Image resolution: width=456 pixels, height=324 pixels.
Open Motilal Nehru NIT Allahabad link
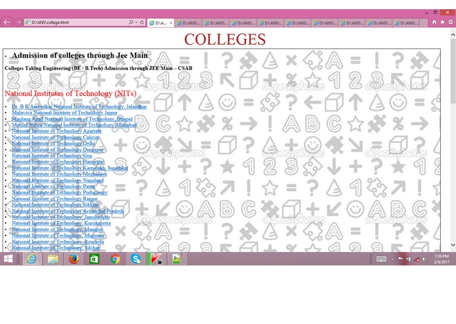tap(74, 125)
